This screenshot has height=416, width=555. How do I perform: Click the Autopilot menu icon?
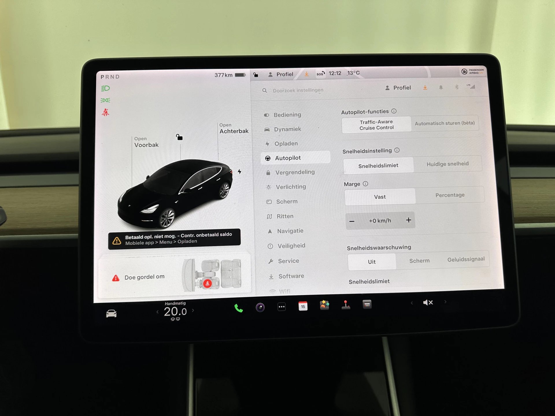point(267,158)
